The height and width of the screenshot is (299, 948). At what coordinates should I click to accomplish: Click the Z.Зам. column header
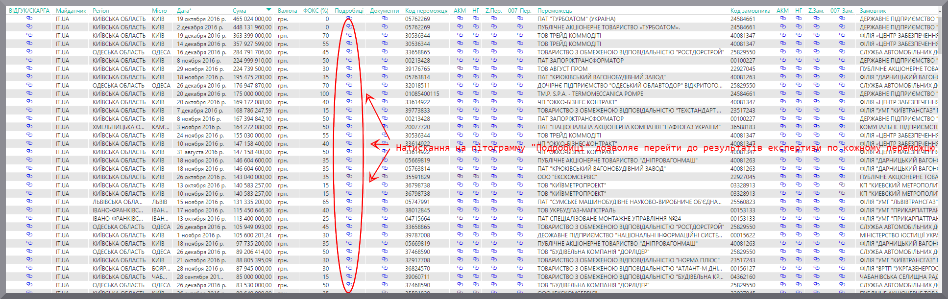816,10
